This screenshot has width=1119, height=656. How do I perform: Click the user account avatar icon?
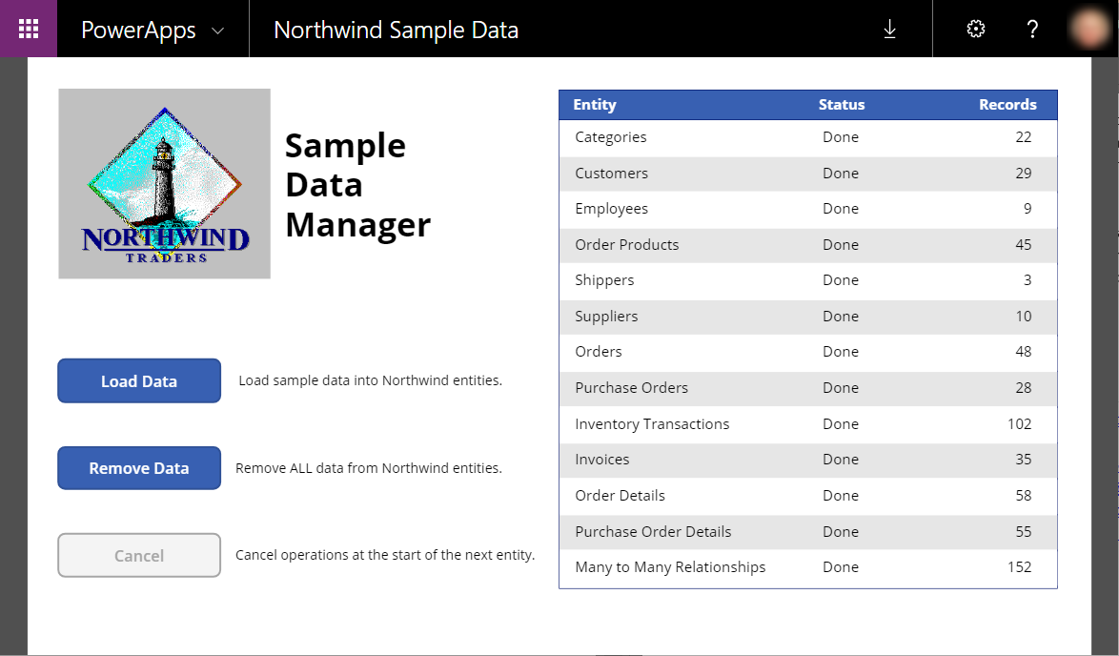point(1089,29)
